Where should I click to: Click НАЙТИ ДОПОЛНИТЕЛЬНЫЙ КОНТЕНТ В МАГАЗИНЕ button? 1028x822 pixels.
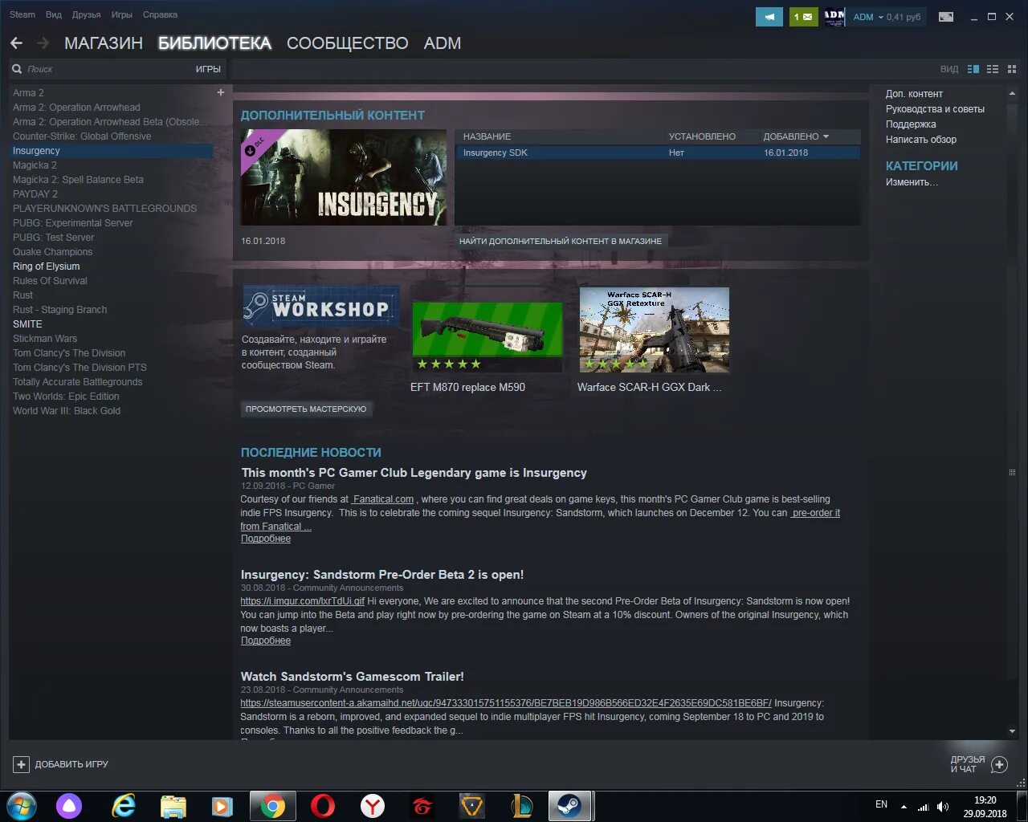pos(561,241)
